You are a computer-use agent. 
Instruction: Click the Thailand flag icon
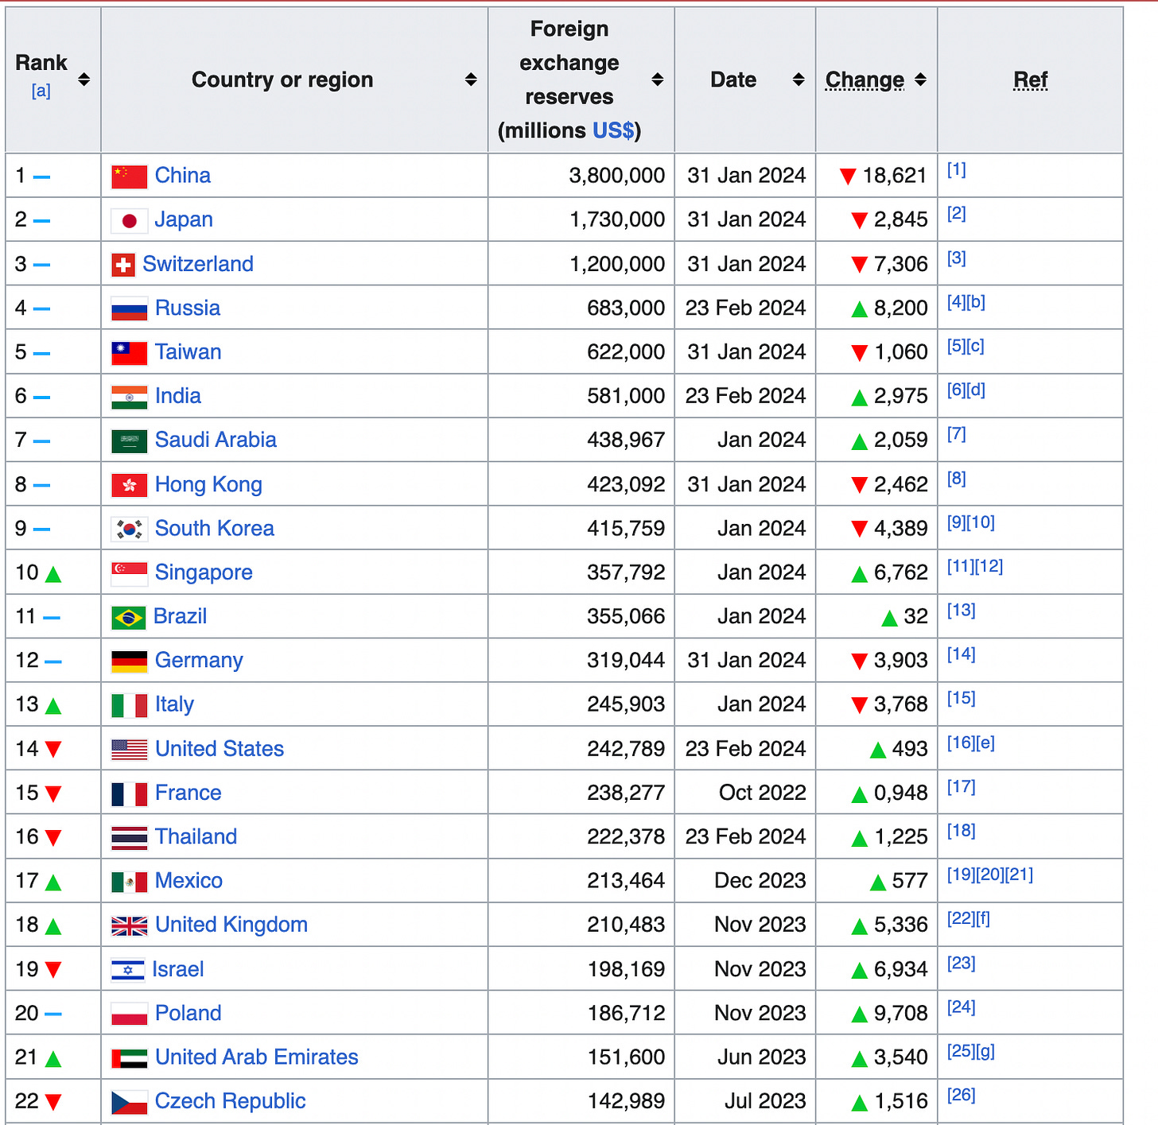pos(129,837)
